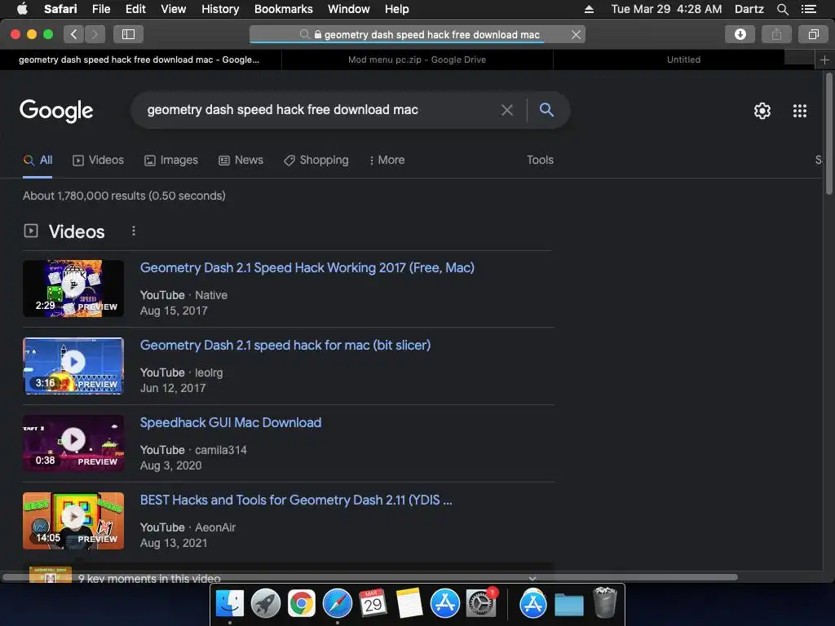Play the 0:38 Speedhack GUI thumbnail

coord(73,443)
